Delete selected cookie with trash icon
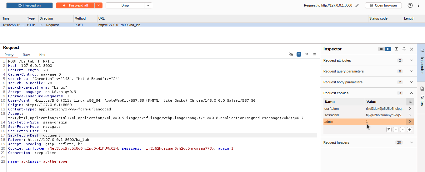425x172 pixels. click(389, 130)
